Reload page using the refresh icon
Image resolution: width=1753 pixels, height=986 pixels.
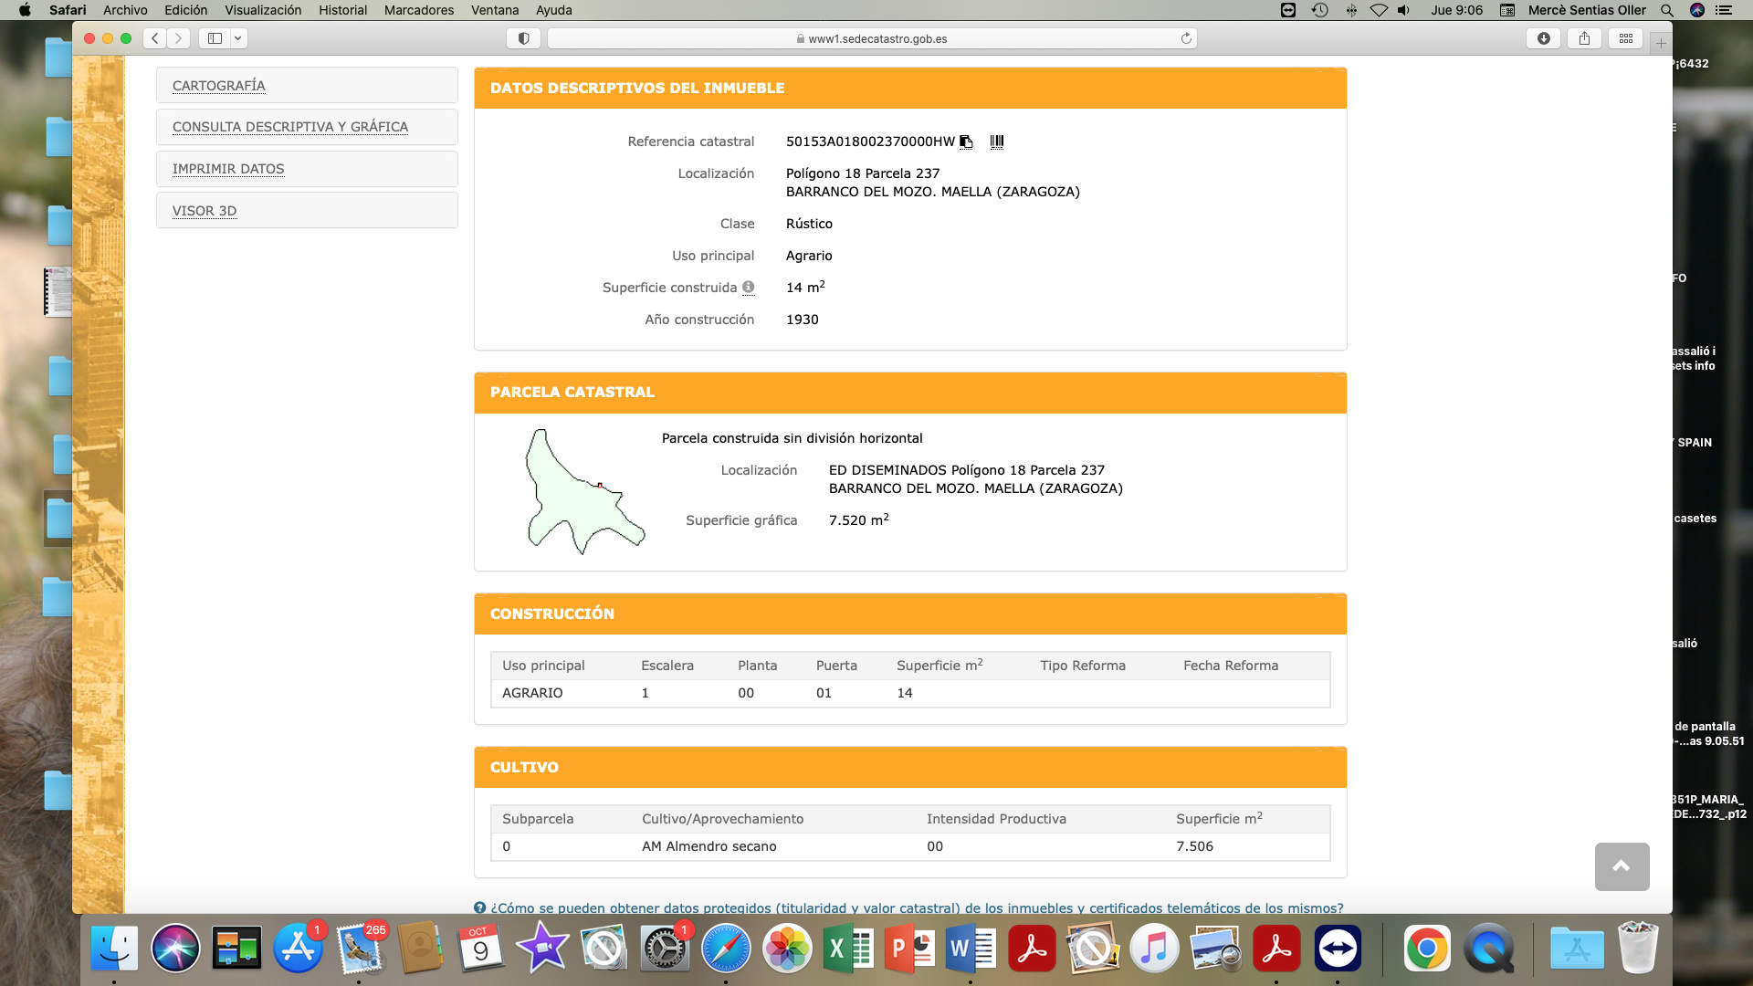1186,38
